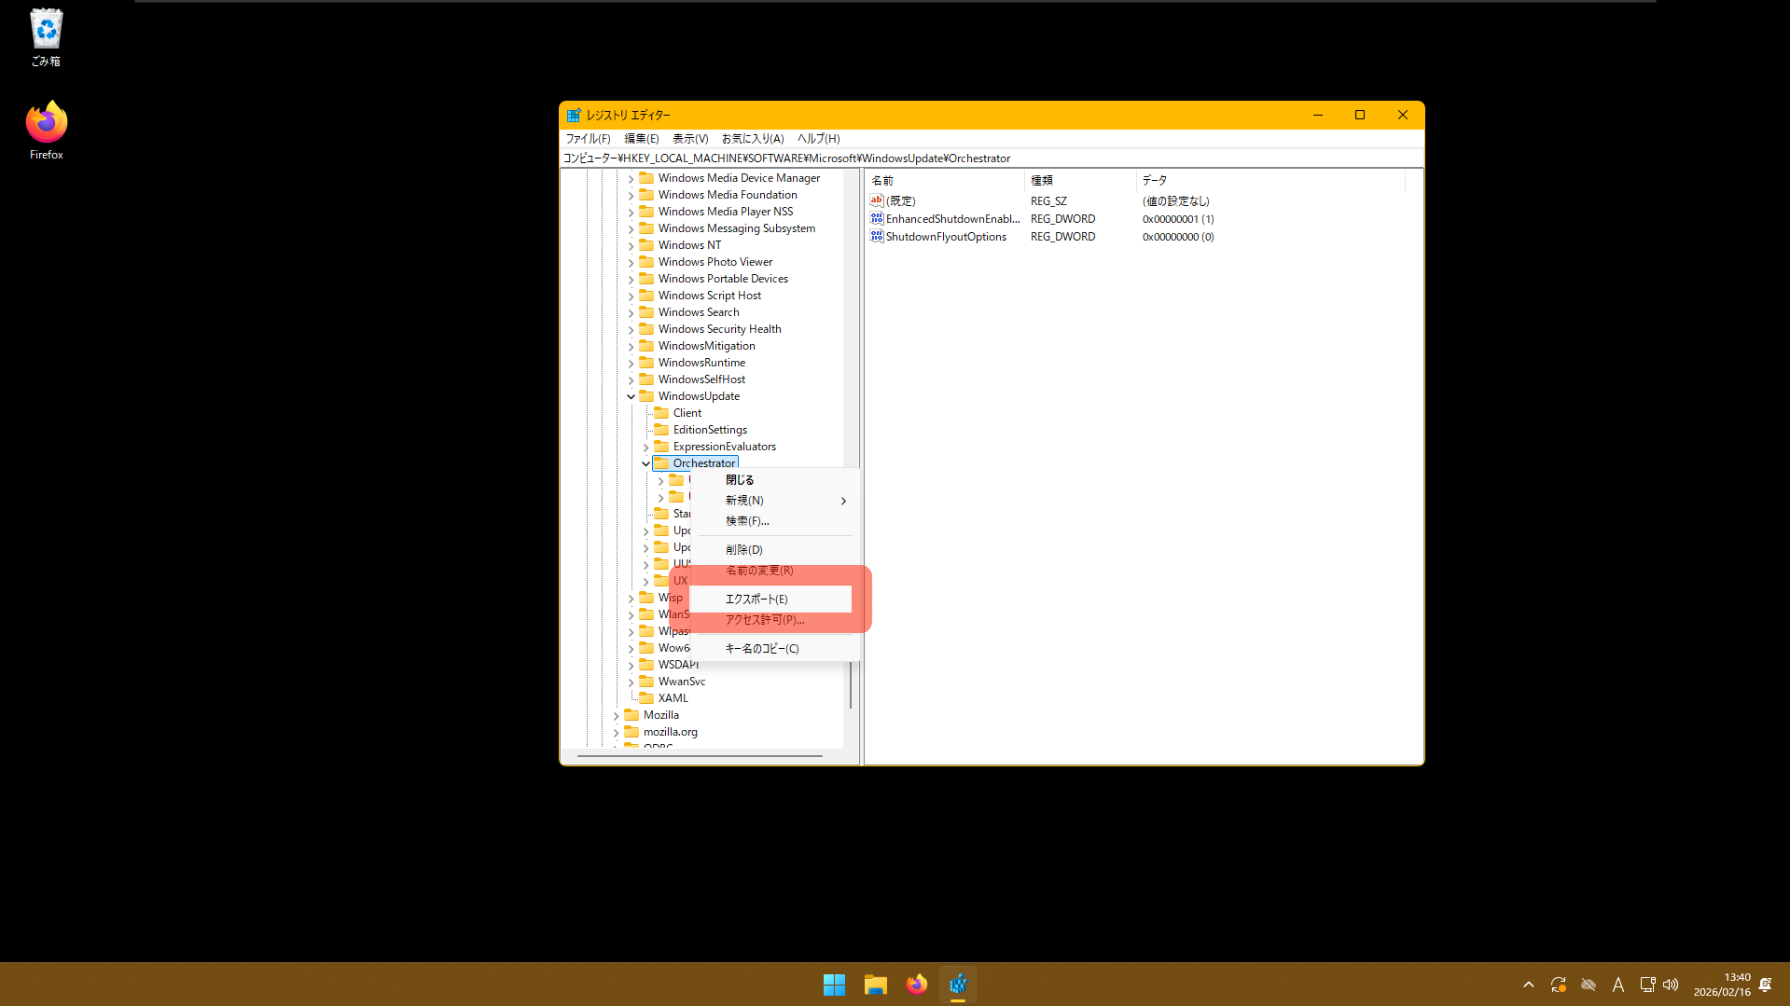1790x1006 pixels.
Task: Select the ShutdownFlyoutOptions DWORD value icon
Action: coord(876,237)
